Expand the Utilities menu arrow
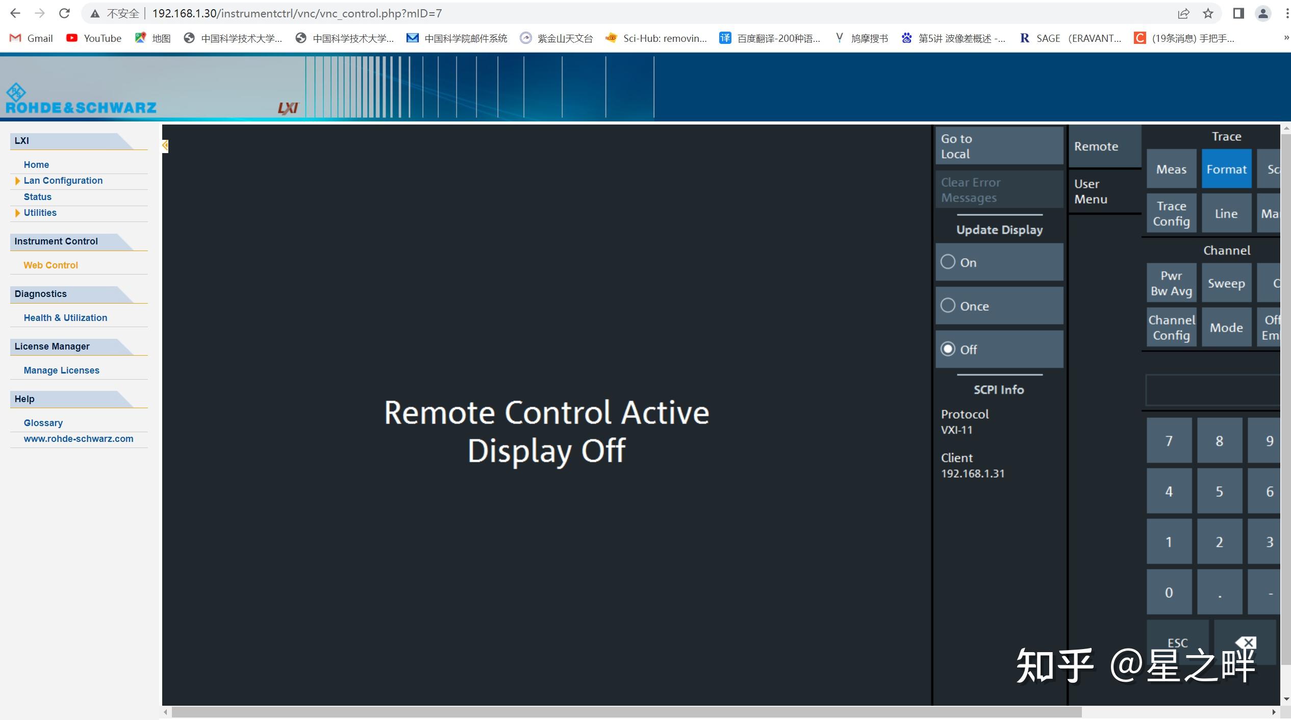The width and height of the screenshot is (1291, 720). (x=18, y=213)
